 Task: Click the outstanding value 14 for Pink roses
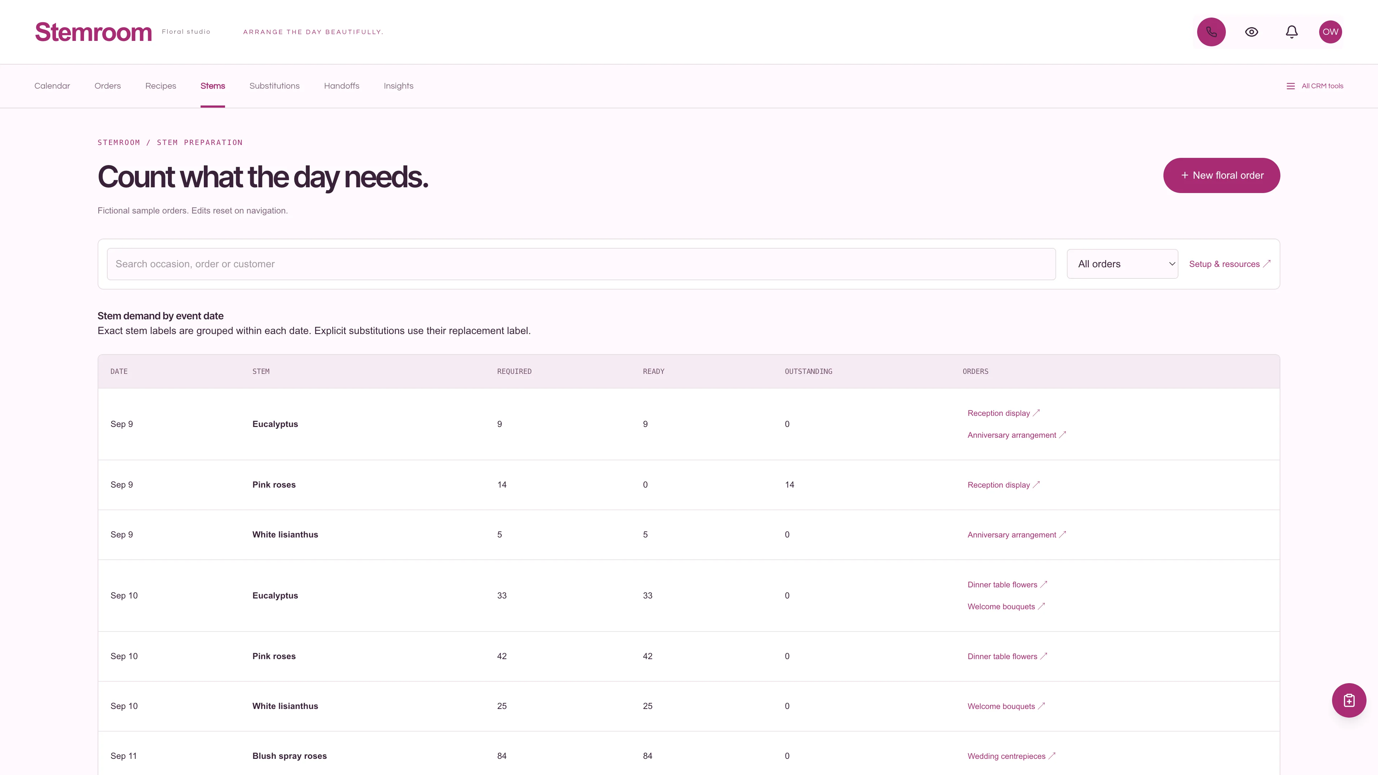click(x=789, y=485)
